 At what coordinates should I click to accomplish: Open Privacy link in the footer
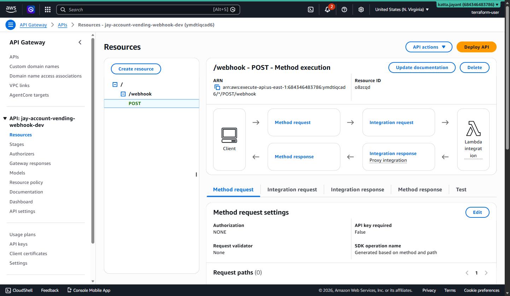point(429,290)
